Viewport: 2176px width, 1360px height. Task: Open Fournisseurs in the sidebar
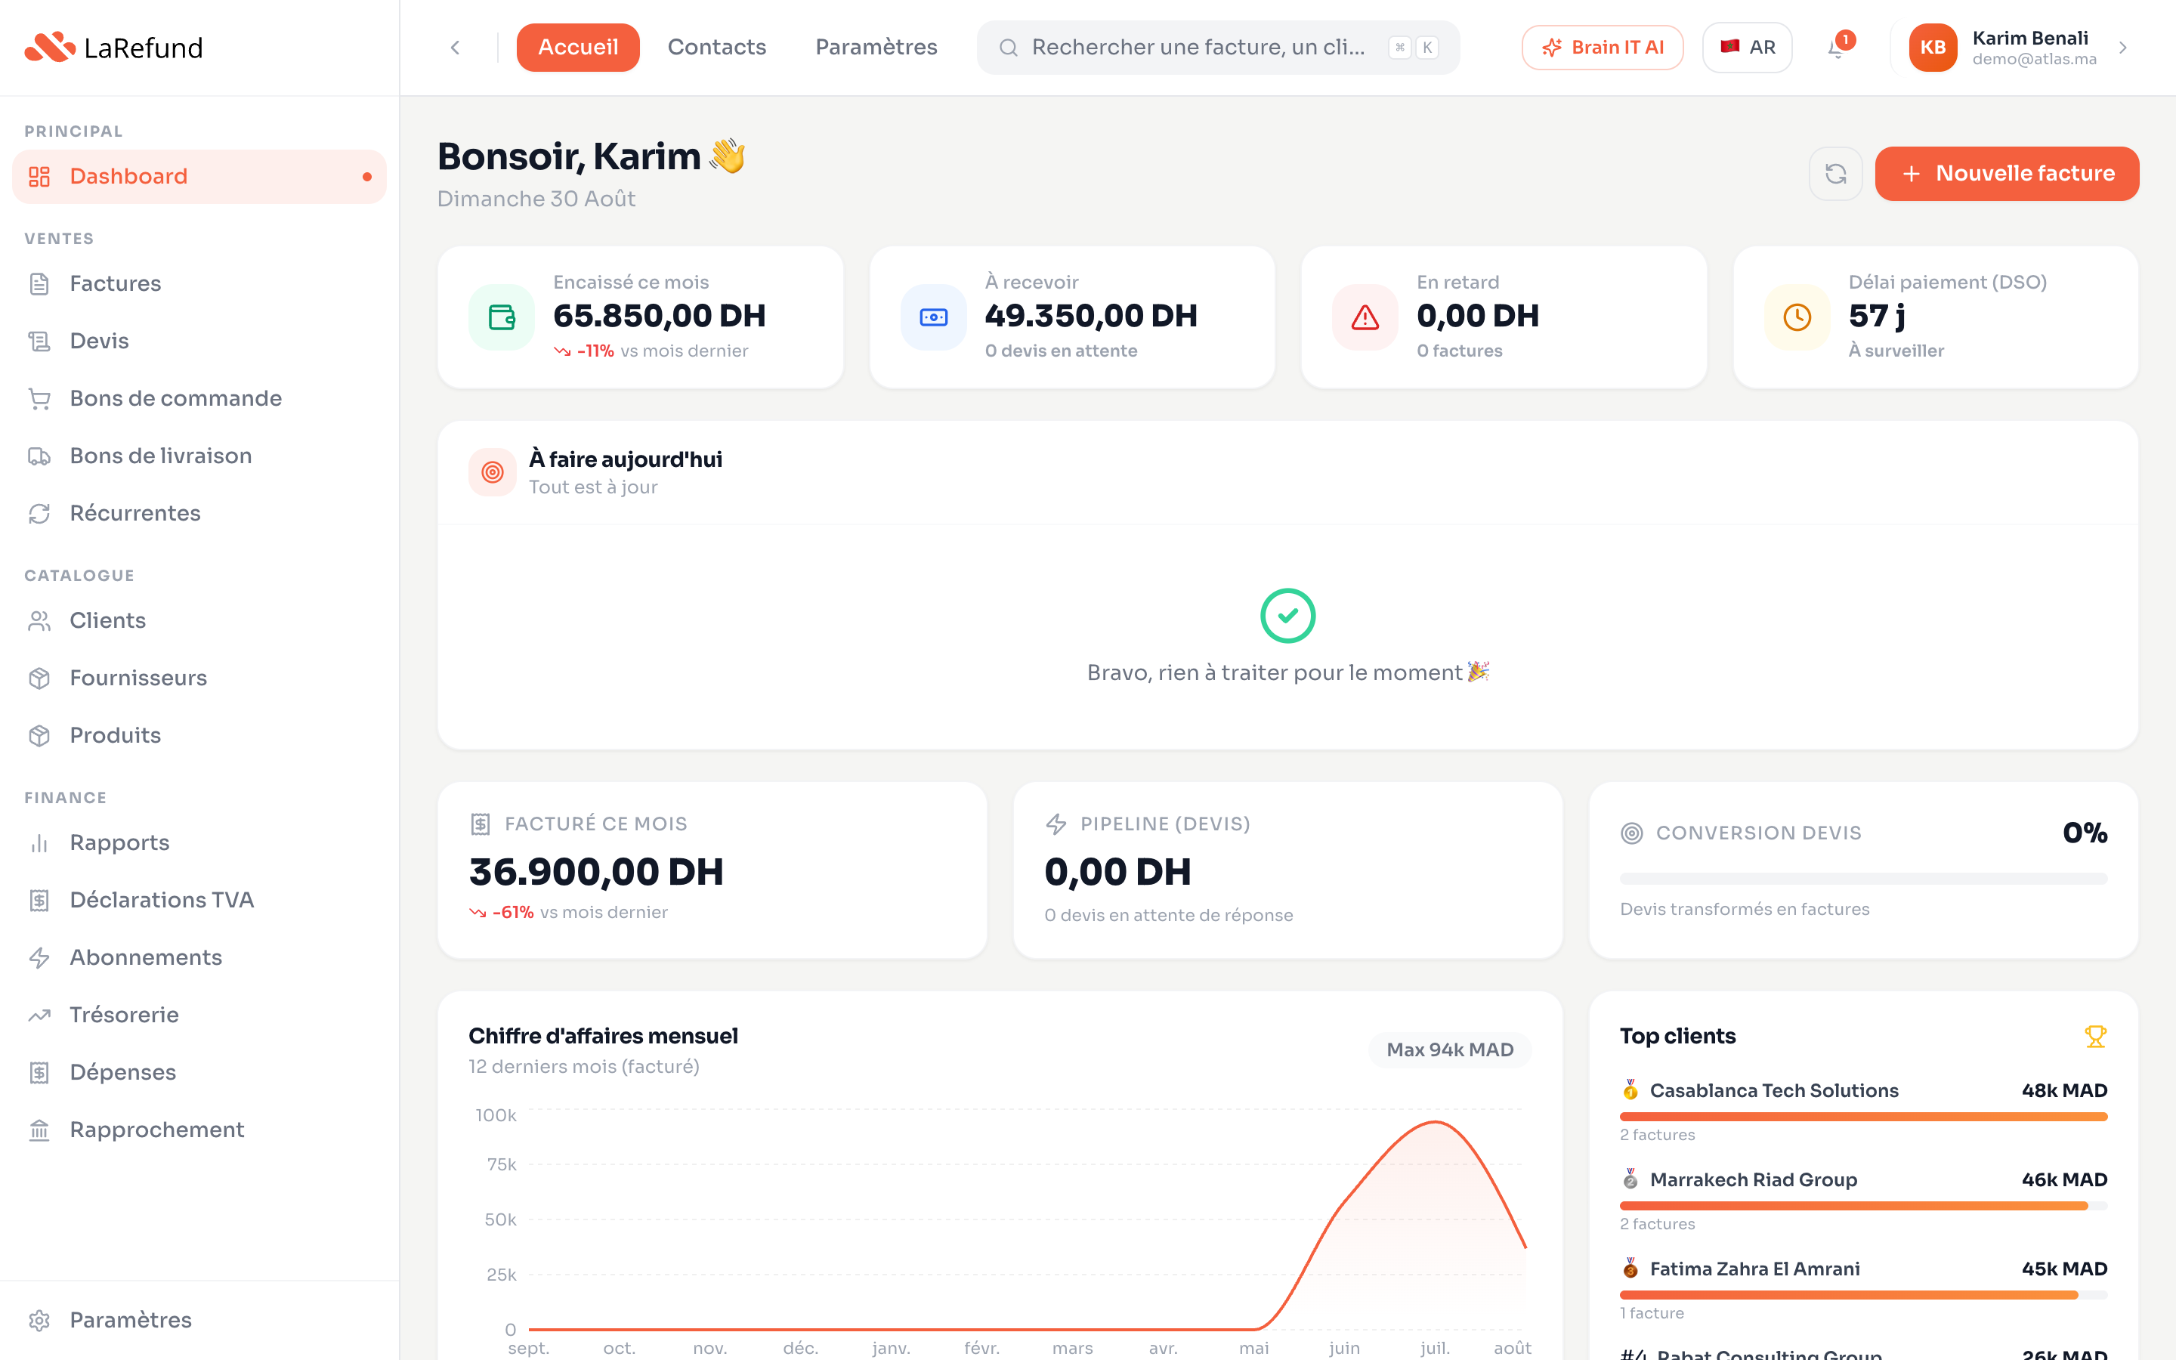pos(199,678)
